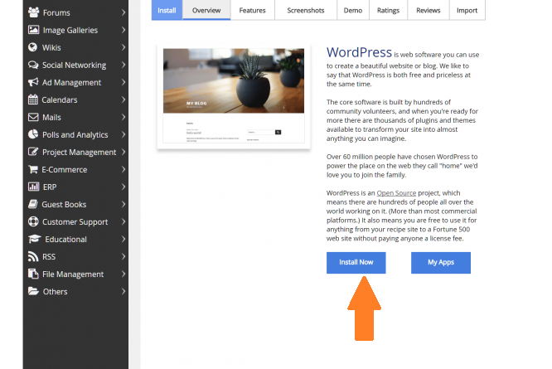Image resolution: width=552 pixels, height=369 pixels.
Task: Expand the Image Galleries chevron
Action: point(123,30)
